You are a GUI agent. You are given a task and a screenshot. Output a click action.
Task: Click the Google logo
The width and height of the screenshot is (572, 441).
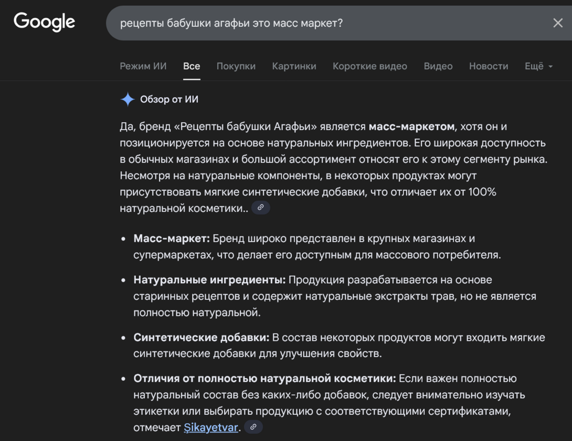pyautogui.click(x=44, y=22)
